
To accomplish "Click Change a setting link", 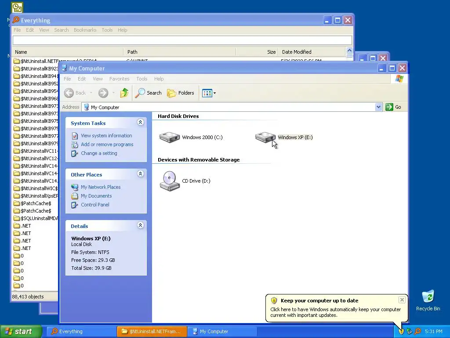I will pos(99,153).
